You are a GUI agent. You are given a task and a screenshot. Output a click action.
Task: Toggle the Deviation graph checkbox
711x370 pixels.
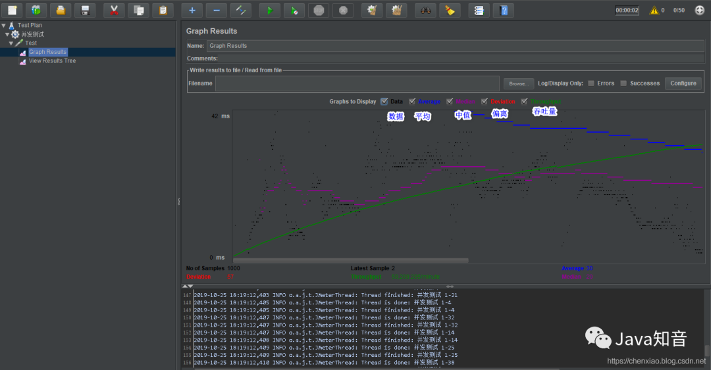click(x=485, y=101)
